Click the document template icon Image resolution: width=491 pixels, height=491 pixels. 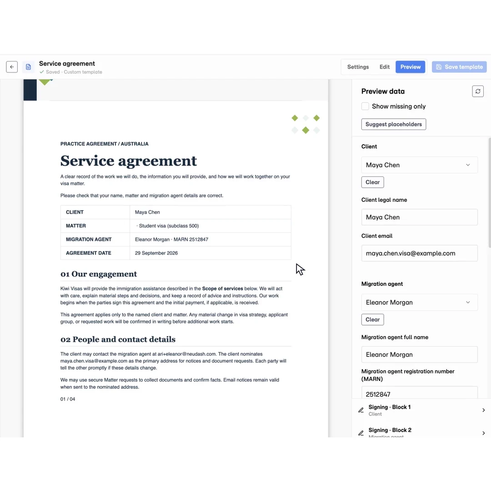pyautogui.click(x=28, y=67)
